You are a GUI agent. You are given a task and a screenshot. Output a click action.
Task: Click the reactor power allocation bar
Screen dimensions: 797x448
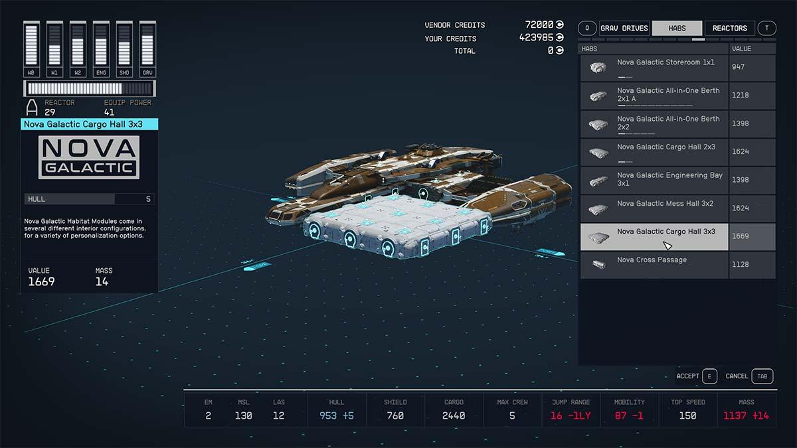click(x=90, y=89)
